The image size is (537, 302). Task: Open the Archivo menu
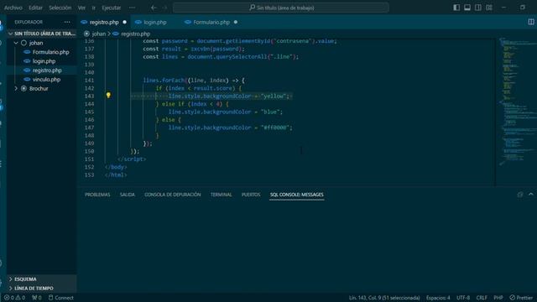pos(13,8)
